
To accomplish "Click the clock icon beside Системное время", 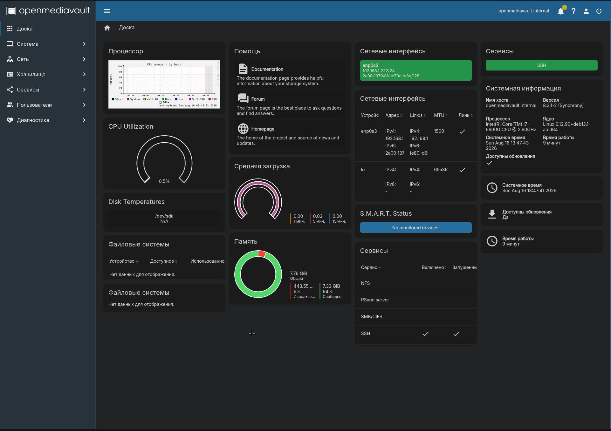I will click(x=492, y=188).
